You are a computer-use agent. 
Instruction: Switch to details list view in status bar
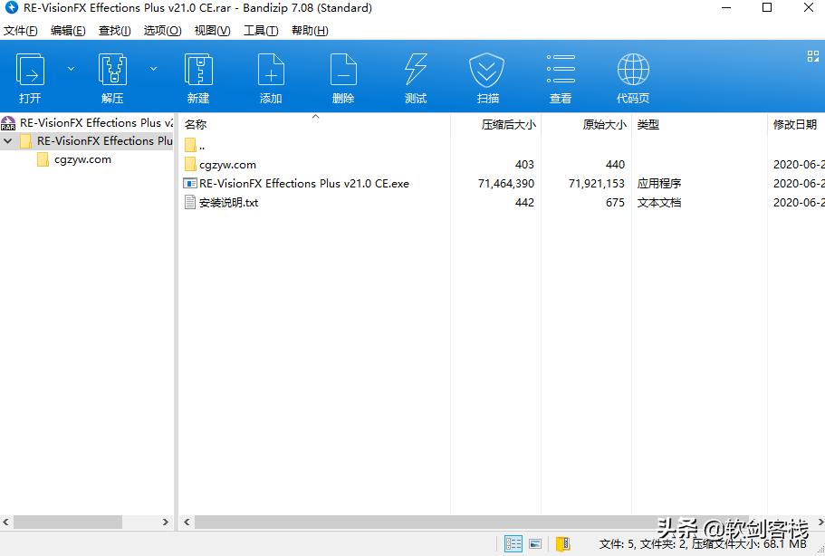tap(513, 544)
